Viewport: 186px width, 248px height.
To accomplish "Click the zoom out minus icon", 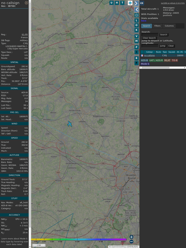I will click(131, 242).
